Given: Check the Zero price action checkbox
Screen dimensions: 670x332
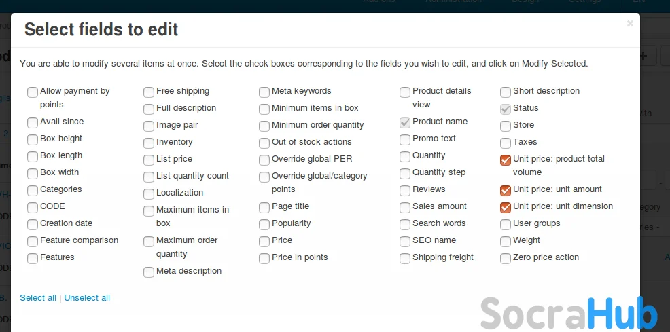Looking at the screenshot, I should coord(506,259).
